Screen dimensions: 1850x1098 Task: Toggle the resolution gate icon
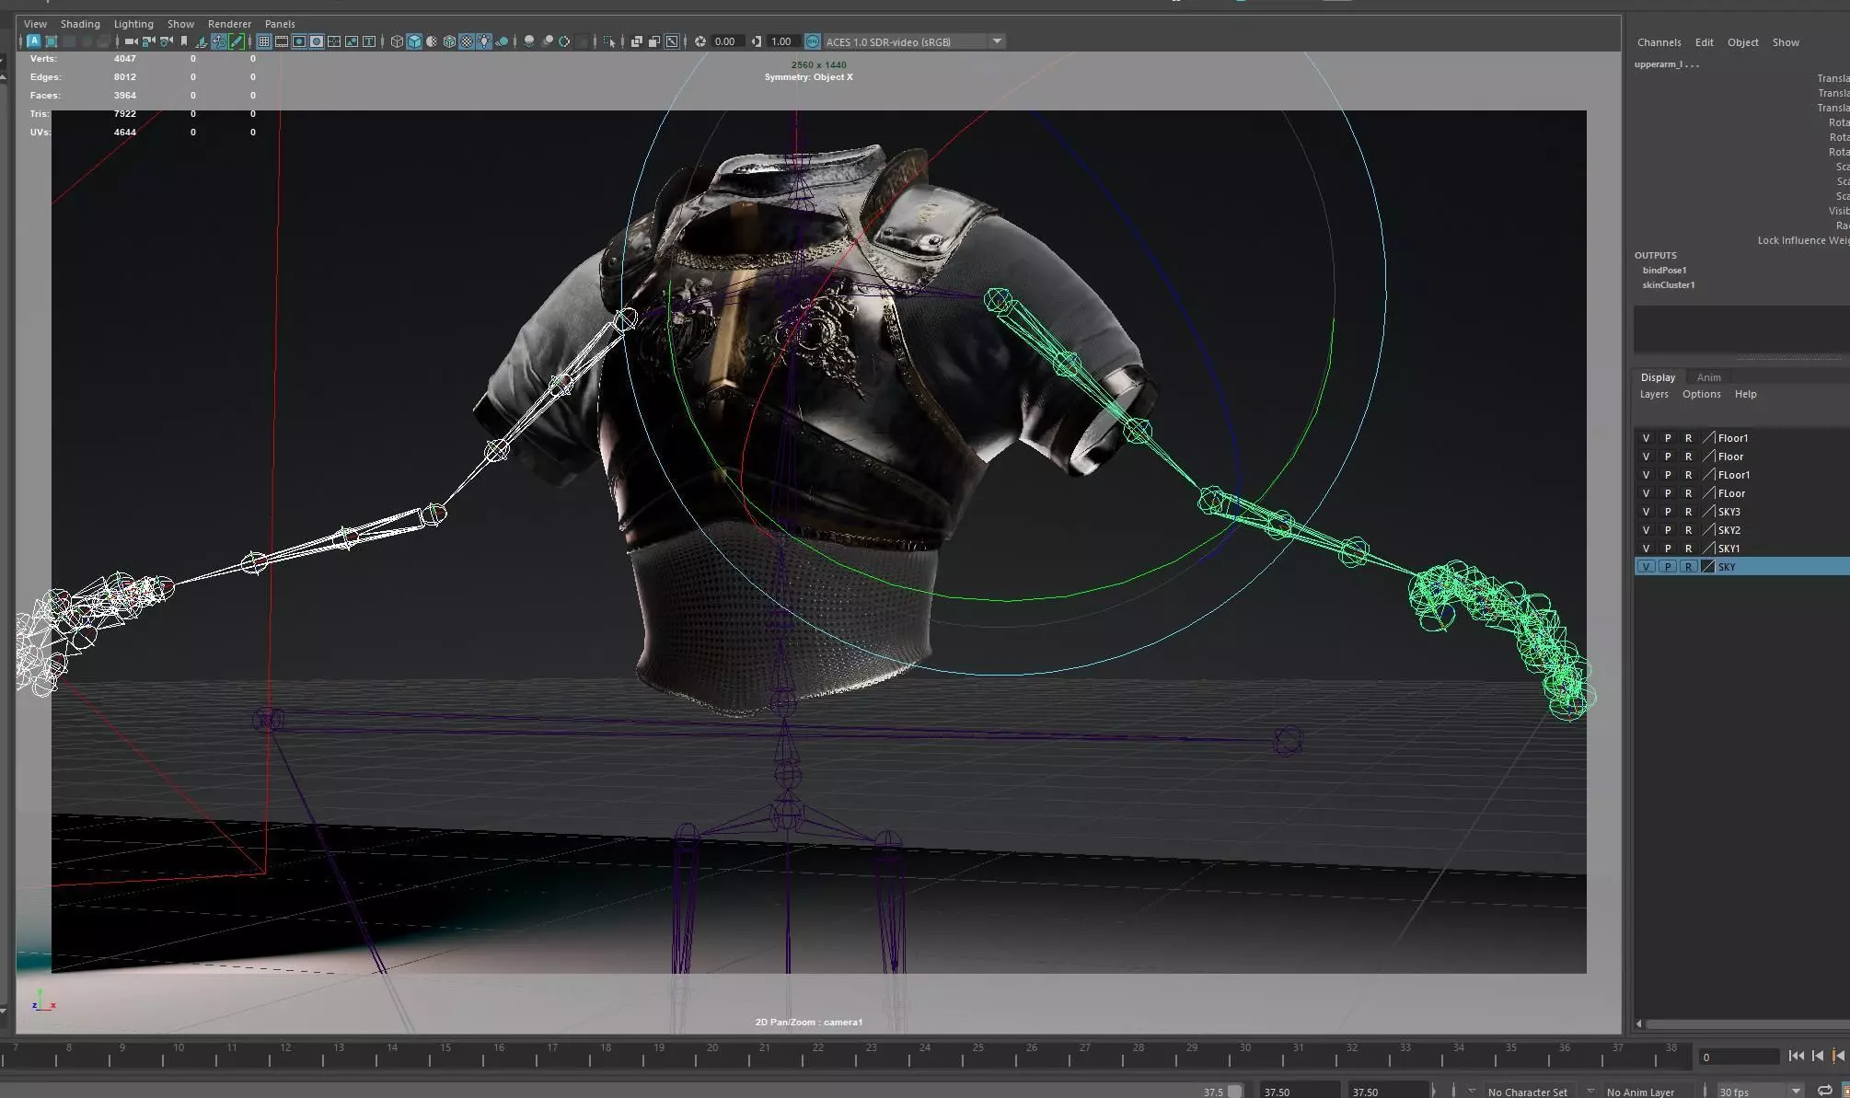pos(299,41)
